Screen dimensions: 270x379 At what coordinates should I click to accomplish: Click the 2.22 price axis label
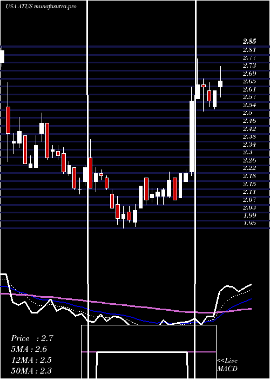tap(249, 168)
